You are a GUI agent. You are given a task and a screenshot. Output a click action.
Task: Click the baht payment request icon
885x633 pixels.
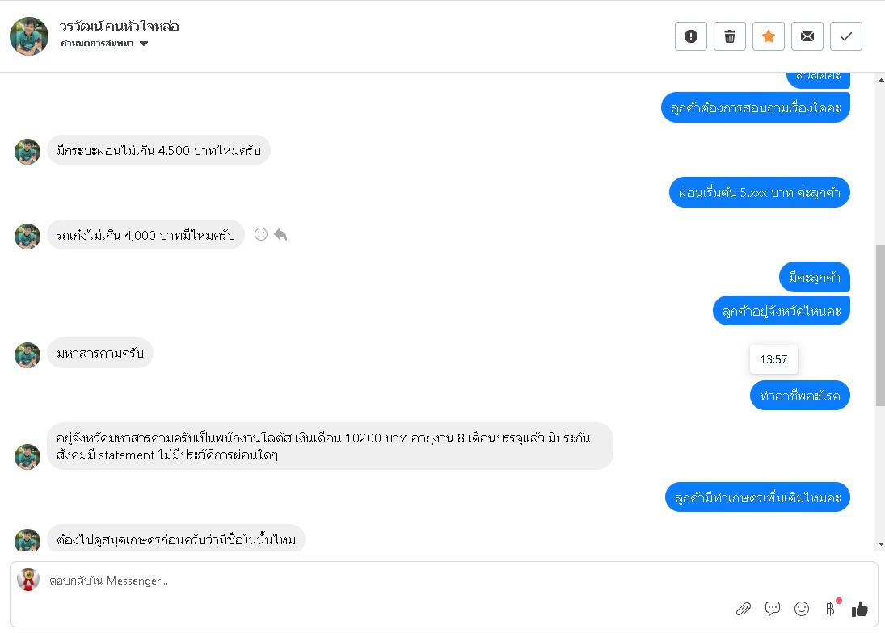coord(830,609)
